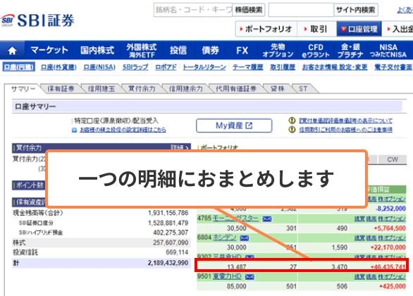Click 株オプション in the ホシデン row
The height and width of the screenshot is (296, 413).
click(392, 238)
